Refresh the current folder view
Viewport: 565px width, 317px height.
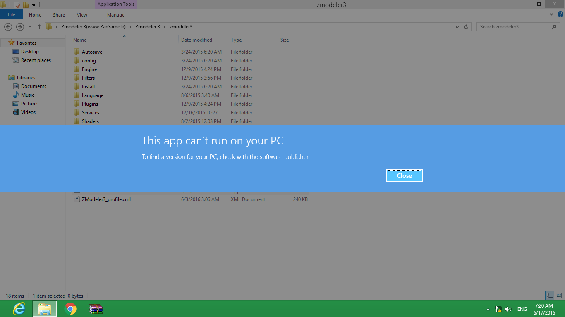466,27
